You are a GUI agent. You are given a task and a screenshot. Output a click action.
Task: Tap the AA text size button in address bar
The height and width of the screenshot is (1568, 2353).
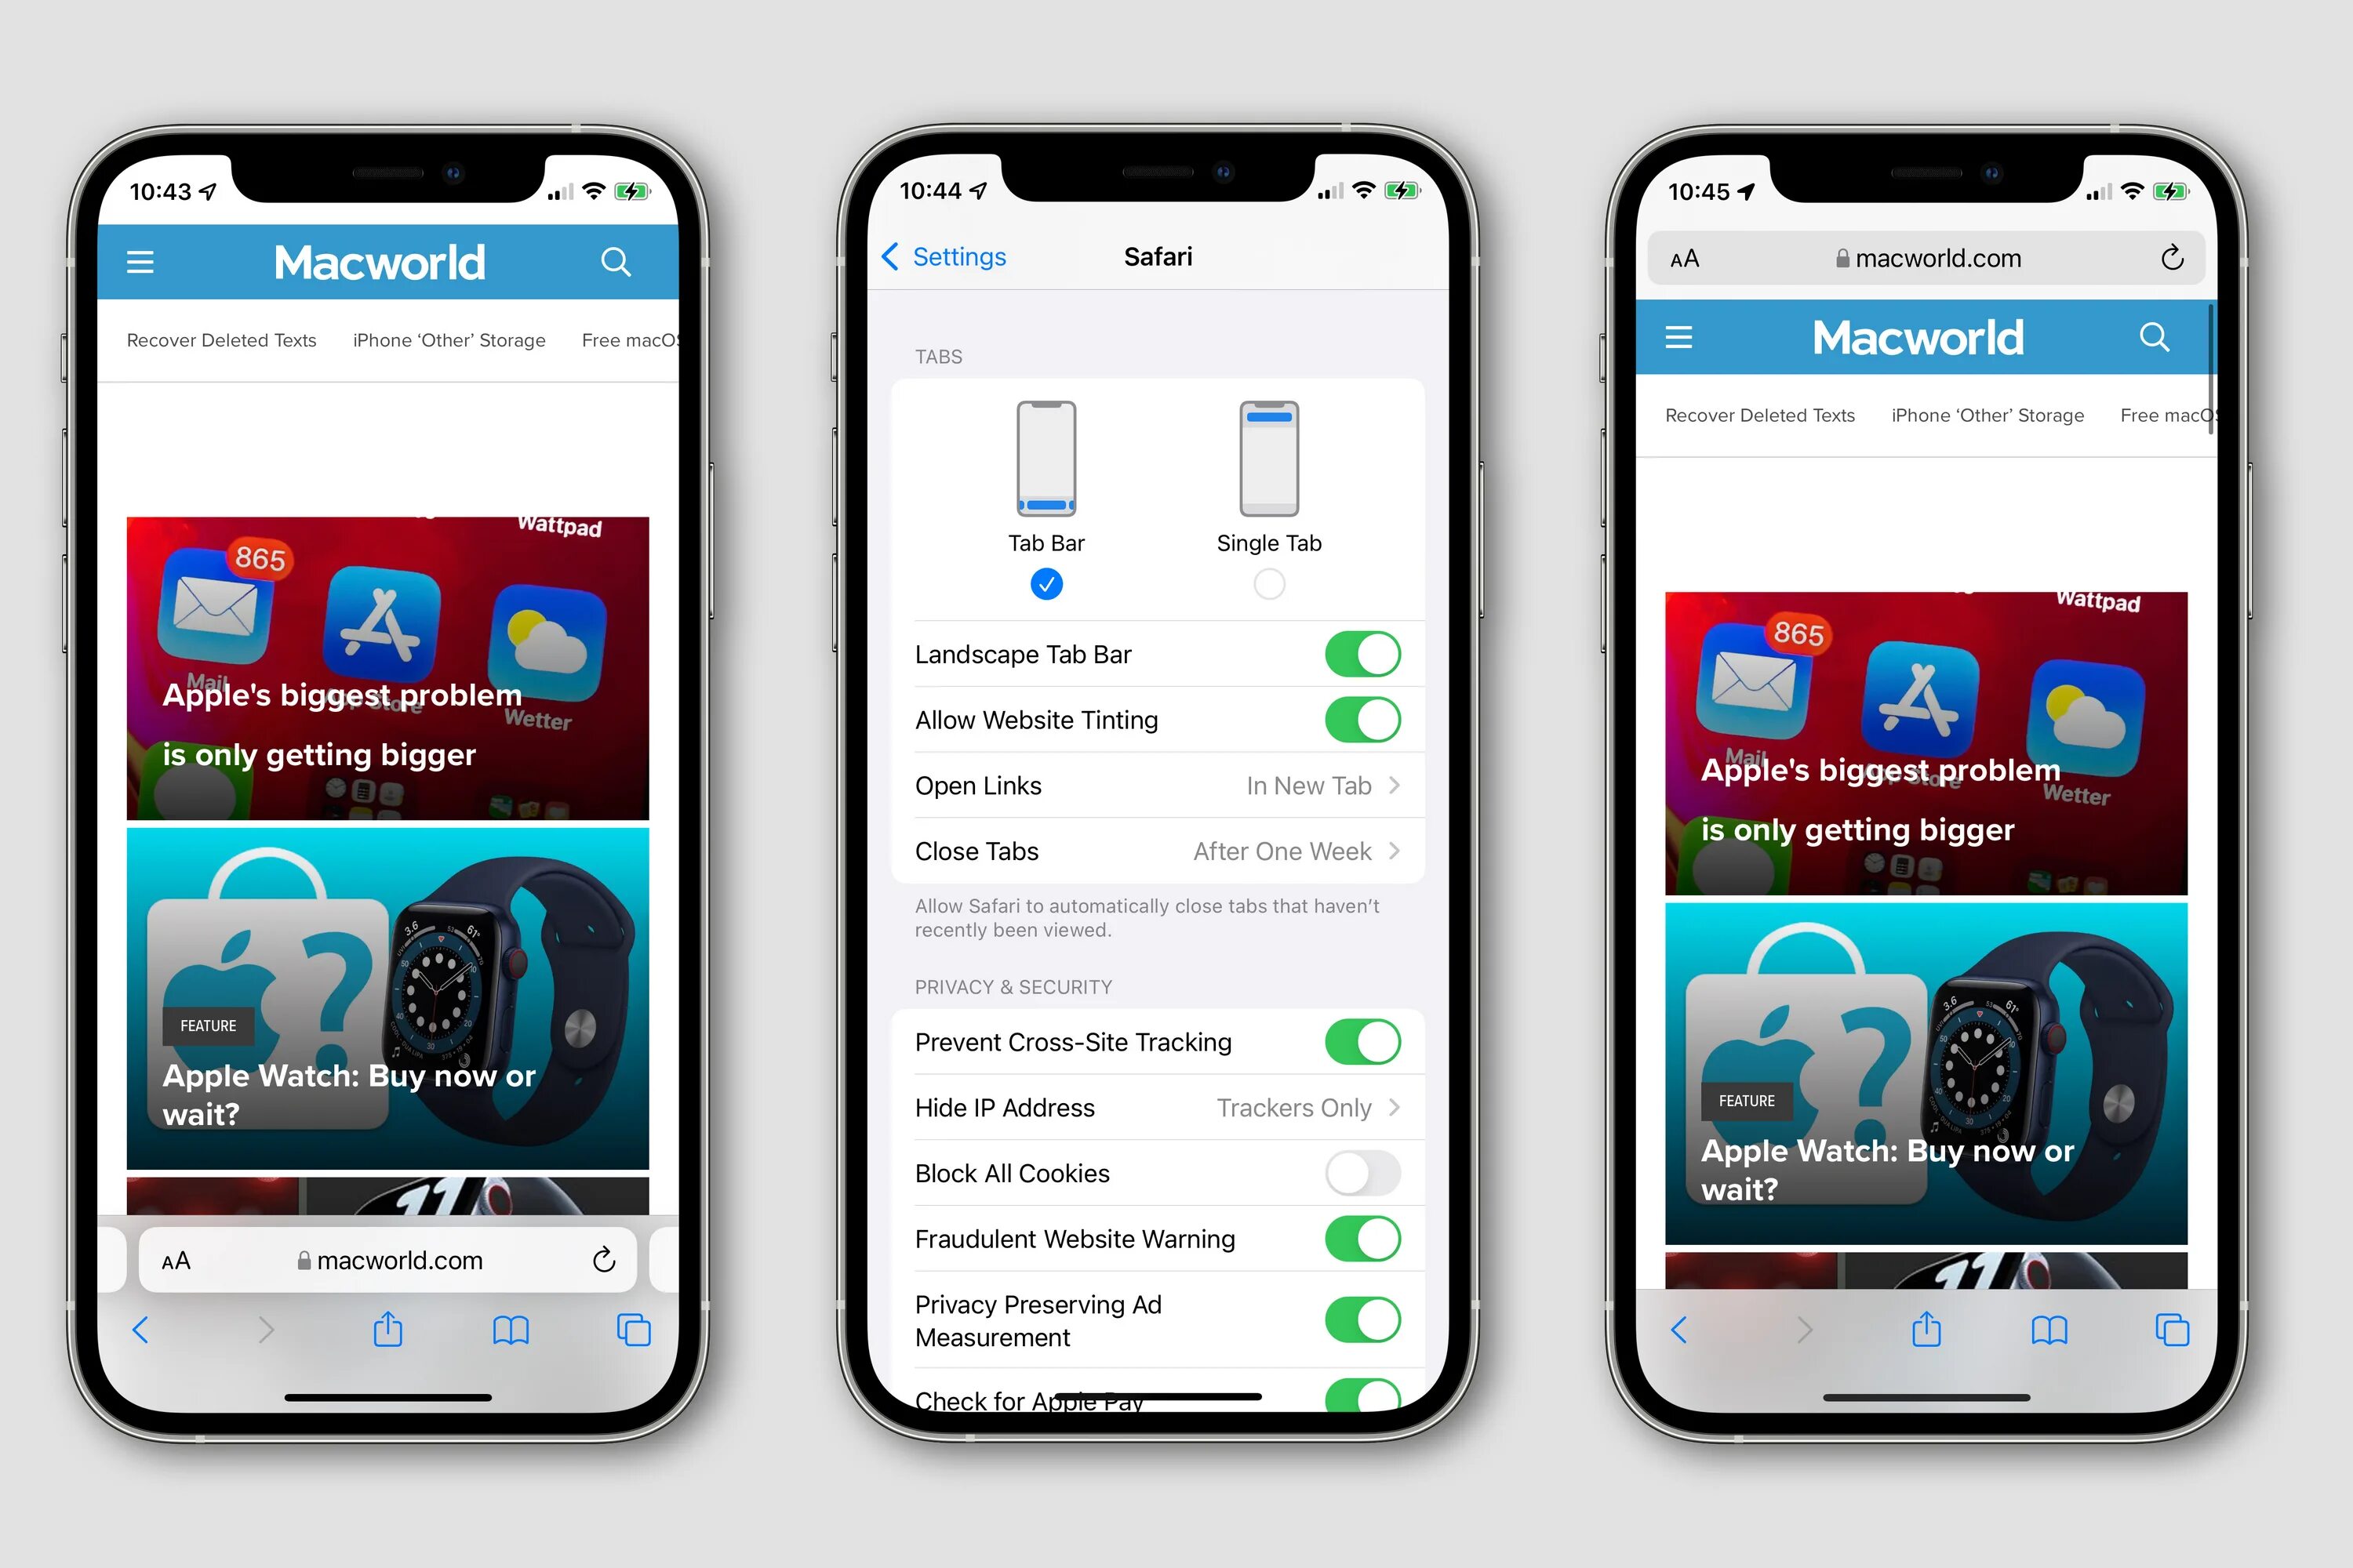1674,264
